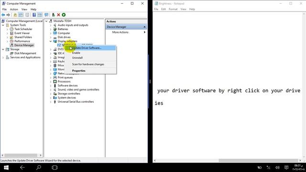The width and height of the screenshot is (306, 172).
Task: Choose Update Driver Software in context menu
Action: 90,48
